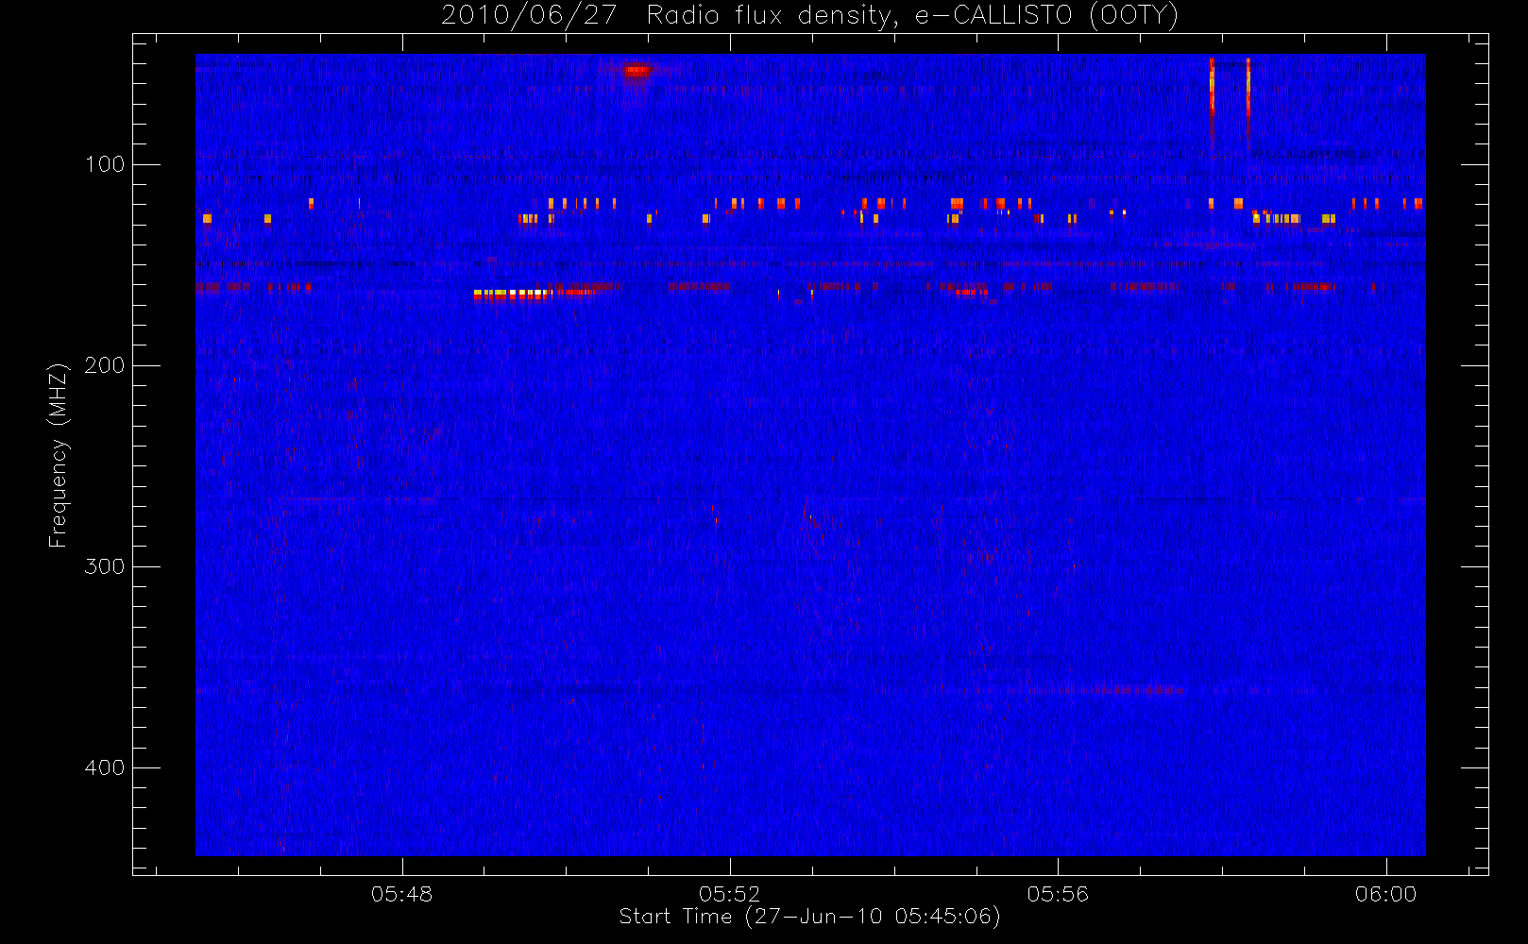Viewport: 1528px width, 944px height.
Task: Click the 'Frequency (MHz)' axis label
Action: [x=59, y=455]
